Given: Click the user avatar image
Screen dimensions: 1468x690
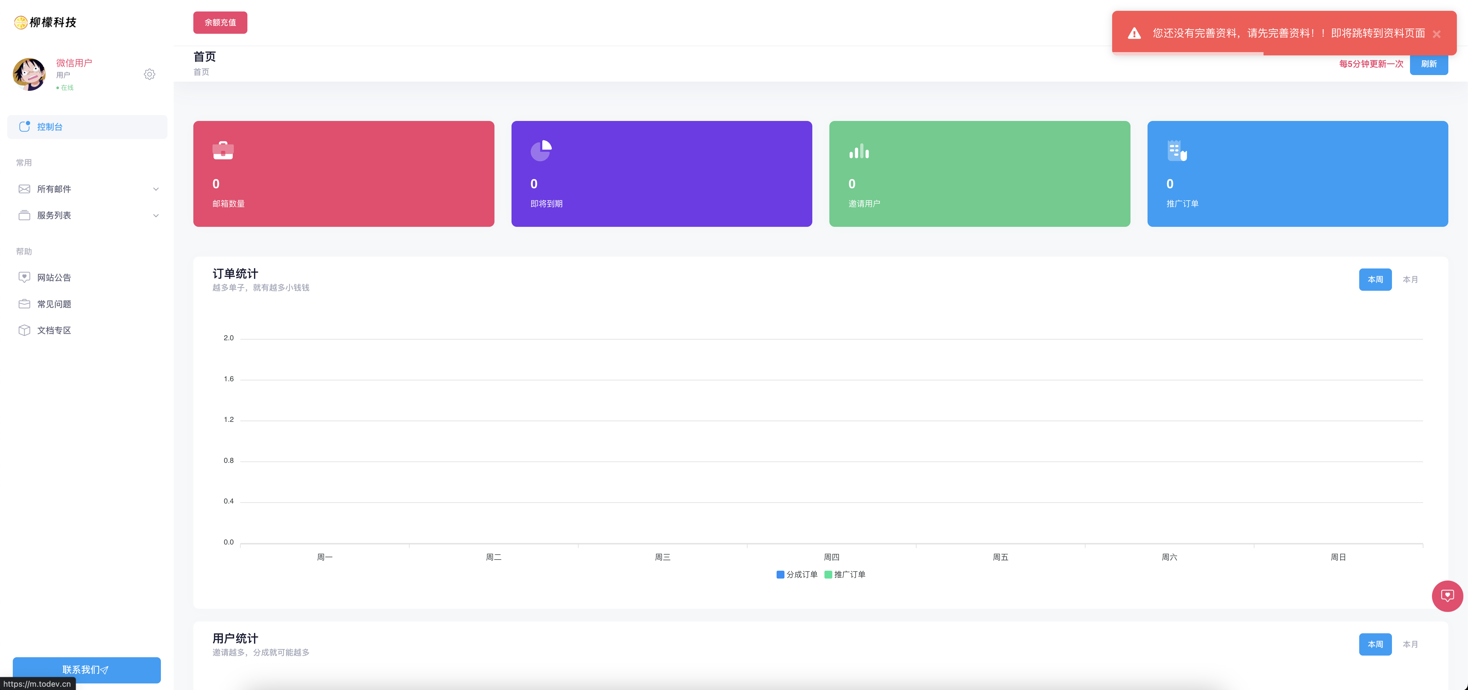Looking at the screenshot, I should (29, 74).
